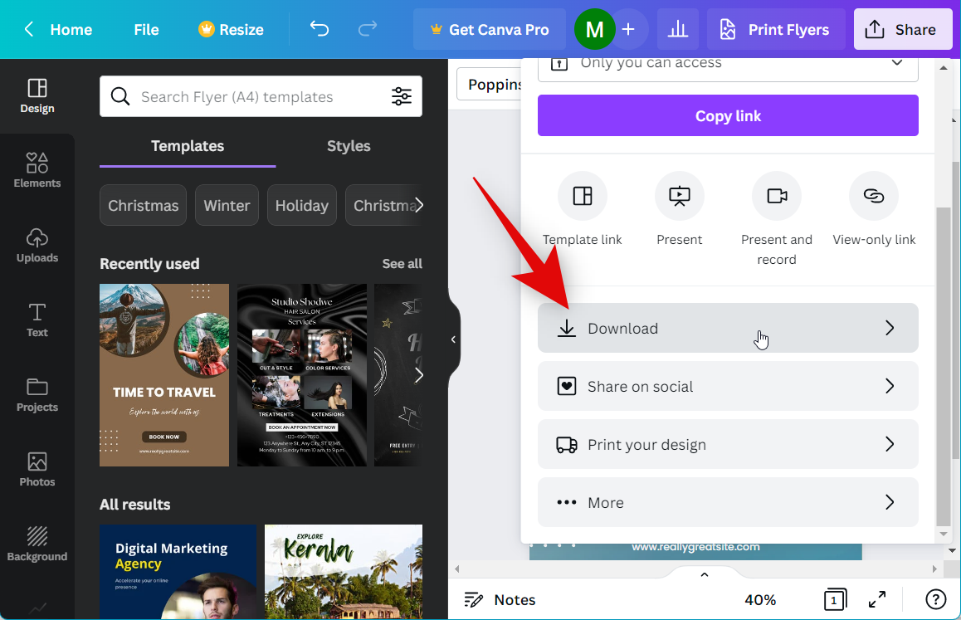This screenshot has width=961, height=620.
Task: Select the Time to Travel template thumbnail
Action: click(164, 374)
